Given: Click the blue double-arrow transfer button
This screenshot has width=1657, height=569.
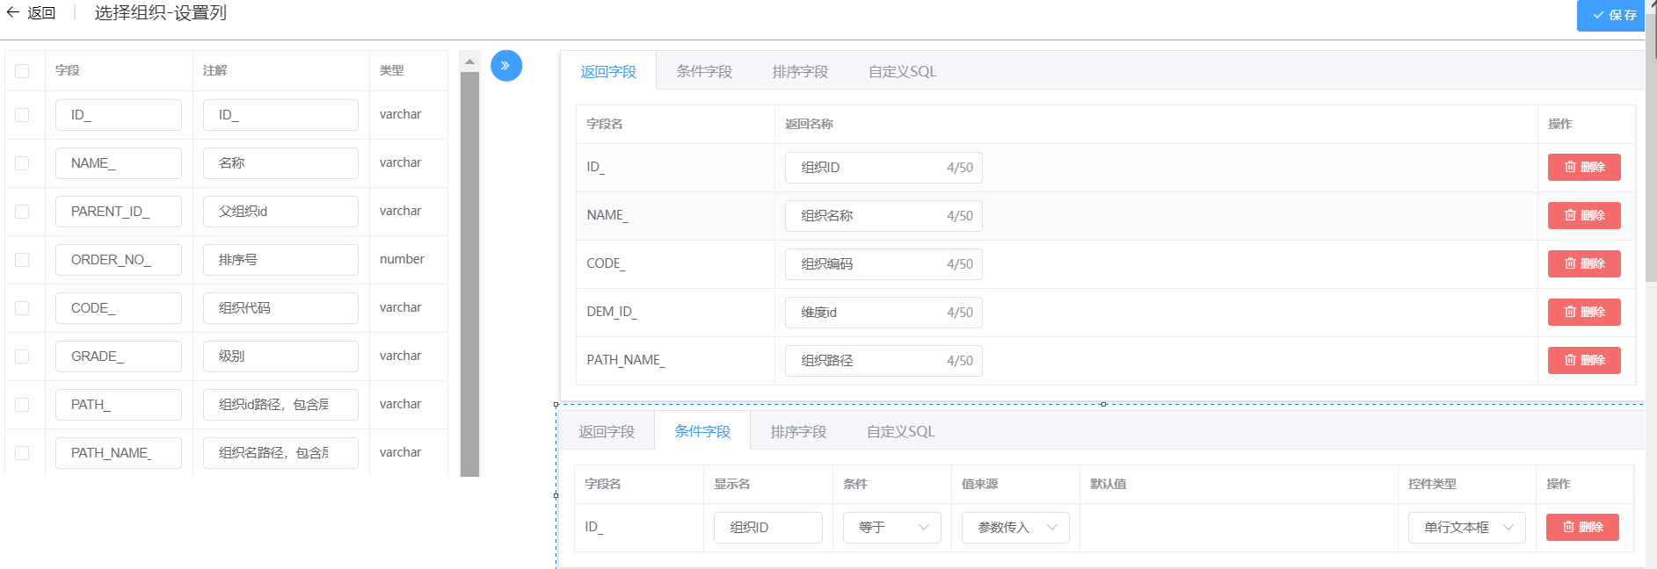Looking at the screenshot, I should coord(505,66).
